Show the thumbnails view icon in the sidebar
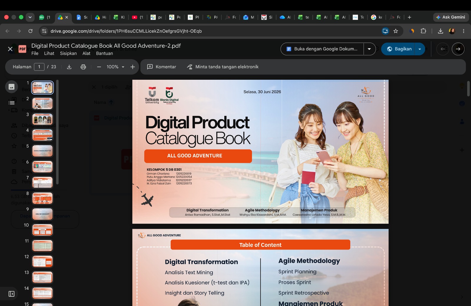Viewport: 471px width, 306px height. pyautogui.click(x=11, y=87)
